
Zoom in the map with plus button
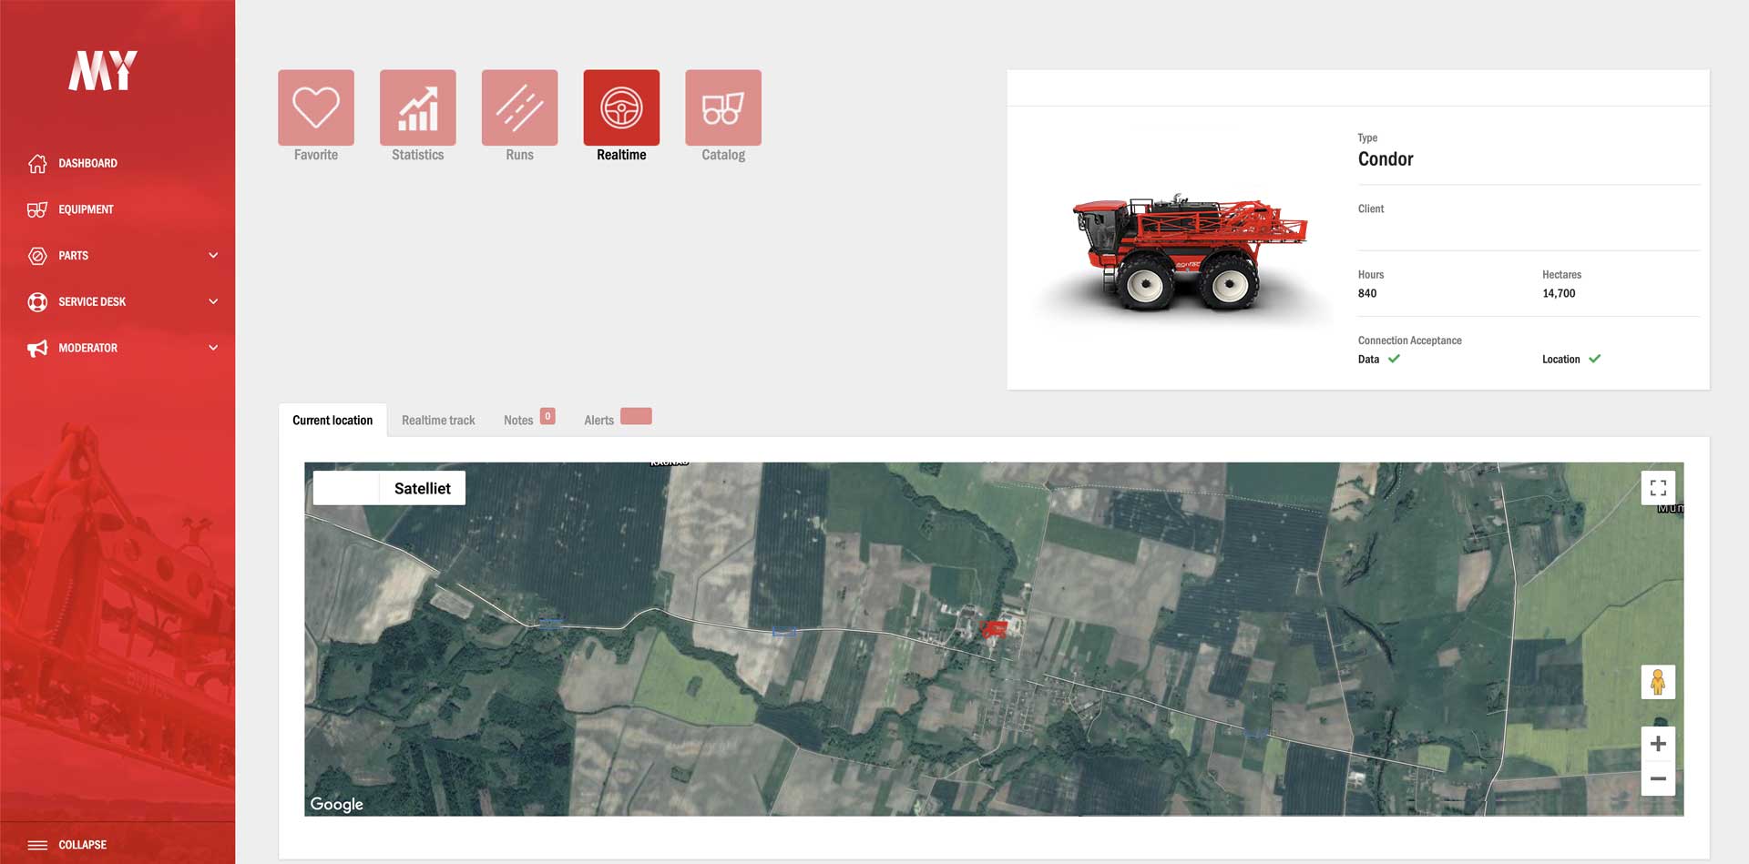1658,744
